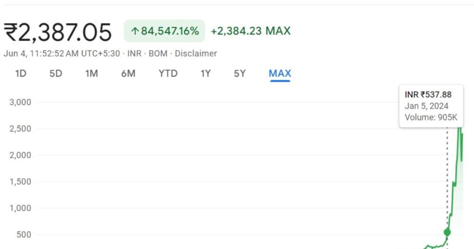This screenshot has height=249, width=474.
Task: Click the ₹2,387.05 current price
Action: [x=58, y=32]
